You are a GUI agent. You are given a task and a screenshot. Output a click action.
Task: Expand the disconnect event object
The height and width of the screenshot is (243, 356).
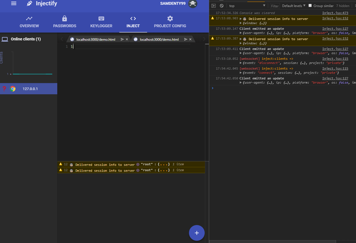(241, 63)
